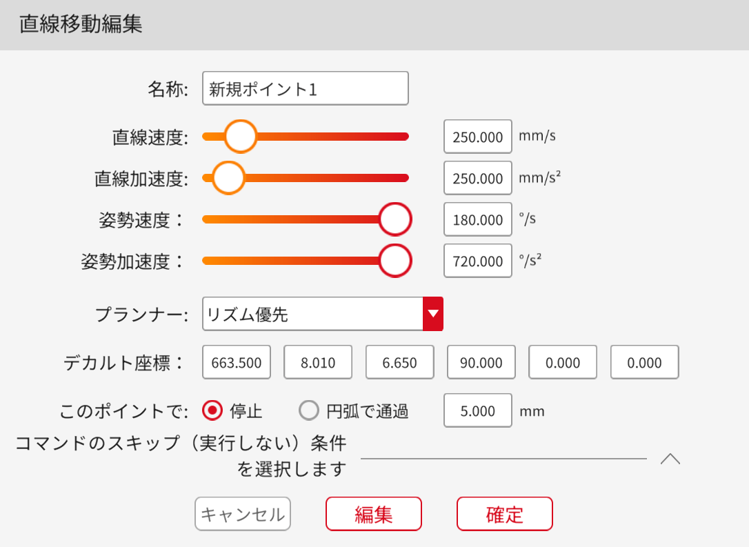Image resolution: width=749 pixels, height=547 pixels.
Task: Click the red planner dropdown arrow
Action: coord(432,314)
